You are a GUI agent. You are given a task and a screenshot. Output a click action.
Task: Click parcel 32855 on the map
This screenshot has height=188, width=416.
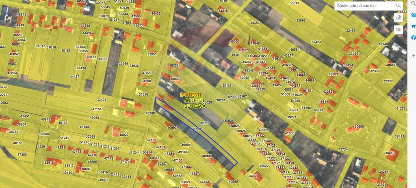[x=204, y=123]
